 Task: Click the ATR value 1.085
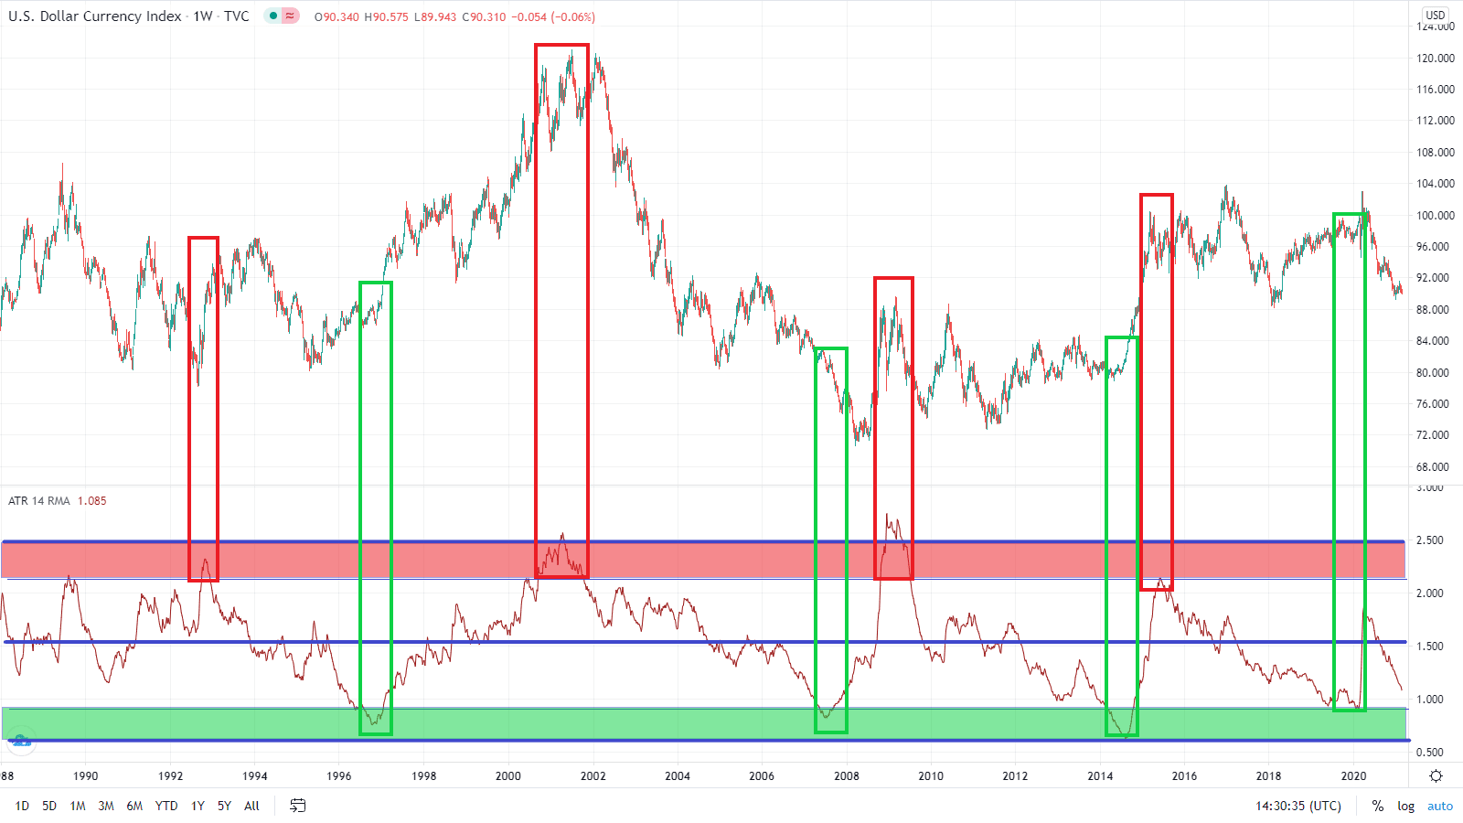[91, 501]
